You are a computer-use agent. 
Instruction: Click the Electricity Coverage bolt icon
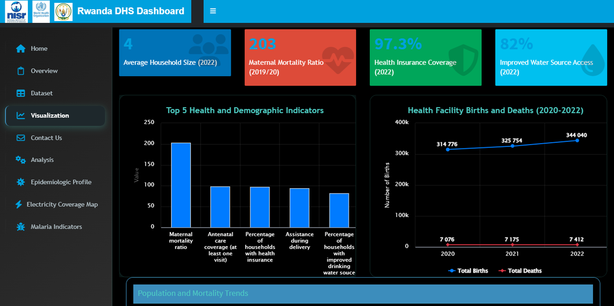pyautogui.click(x=19, y=204)
